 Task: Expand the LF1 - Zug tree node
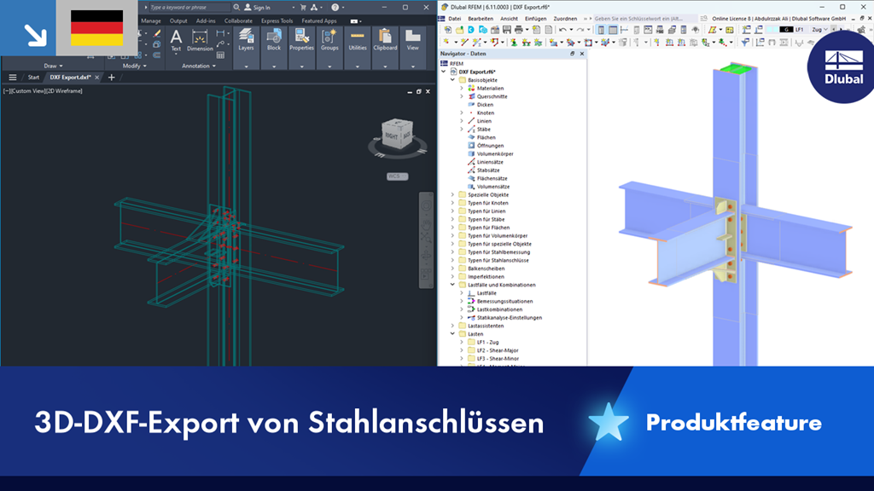462,343
